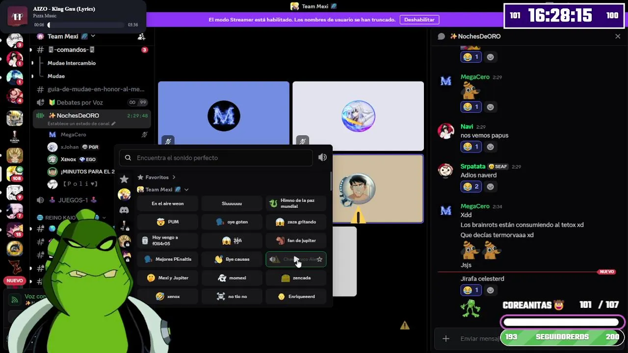
Task: Click the invite members icon beside Team Mexi
Action: [141, 36]
